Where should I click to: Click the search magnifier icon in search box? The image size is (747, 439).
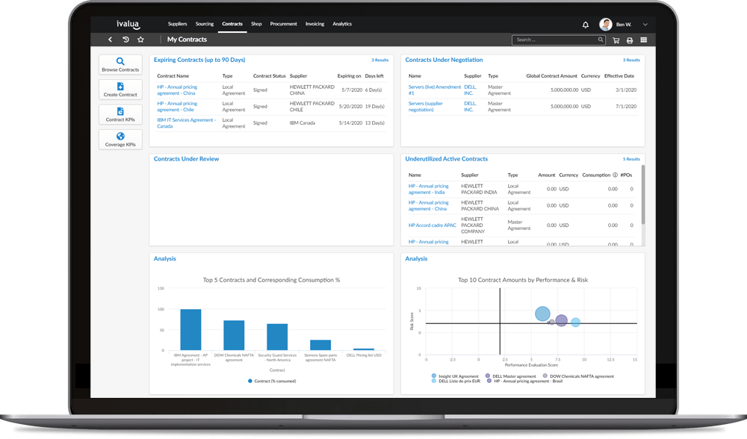click(601, 40)
